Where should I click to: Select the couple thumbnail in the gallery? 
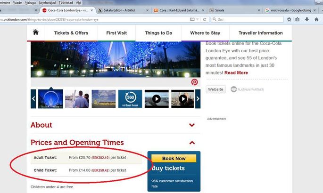(77, 99)
